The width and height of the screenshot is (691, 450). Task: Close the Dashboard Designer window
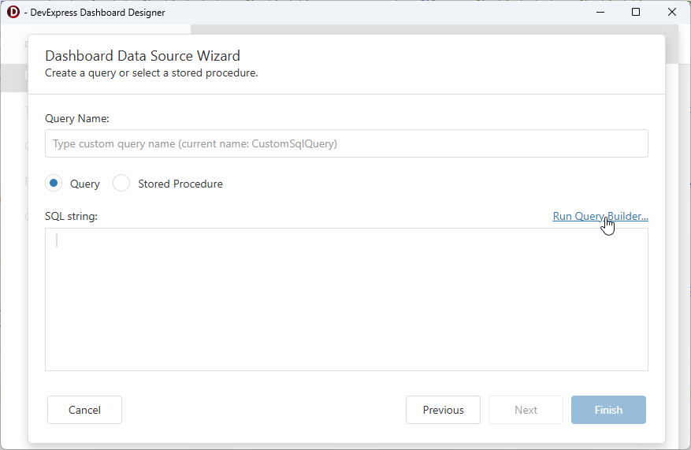pyautogui.click(x=671, y=12)
